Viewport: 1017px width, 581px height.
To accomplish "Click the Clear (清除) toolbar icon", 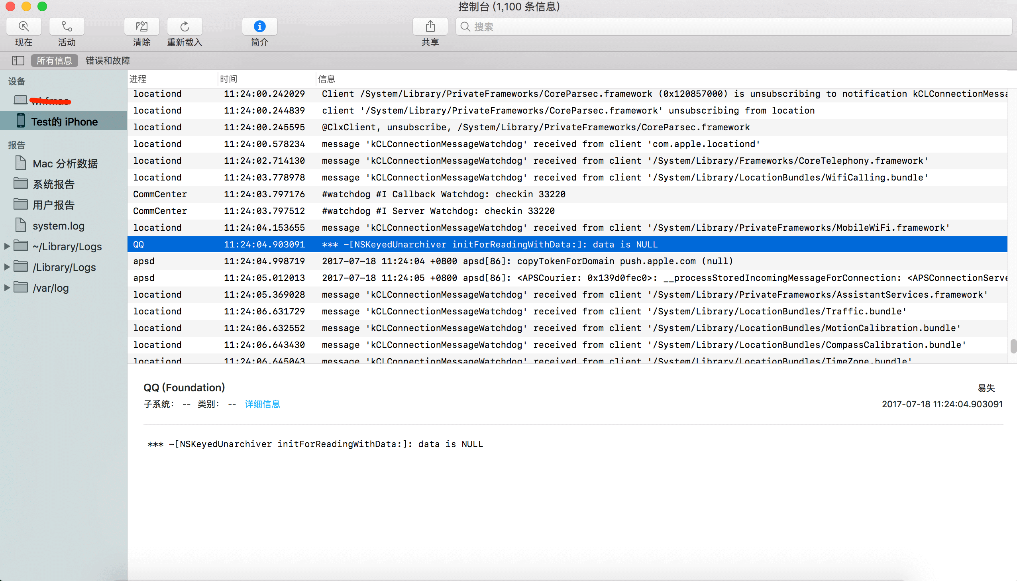I will [141, 27].
